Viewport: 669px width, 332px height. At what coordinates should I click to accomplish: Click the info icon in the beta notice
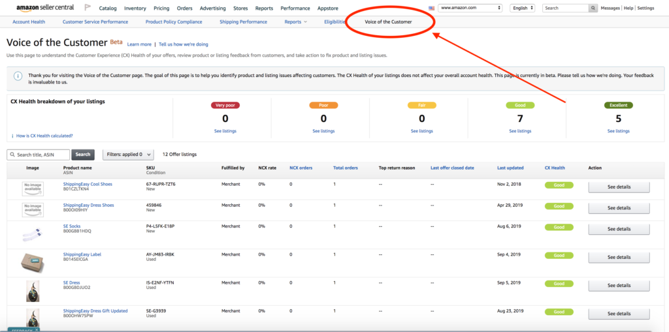(x=18, y=76)
